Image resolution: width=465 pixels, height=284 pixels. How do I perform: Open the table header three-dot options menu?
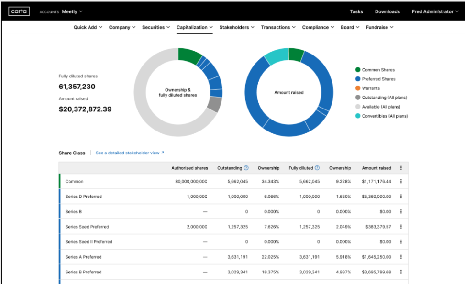[401, 168]
